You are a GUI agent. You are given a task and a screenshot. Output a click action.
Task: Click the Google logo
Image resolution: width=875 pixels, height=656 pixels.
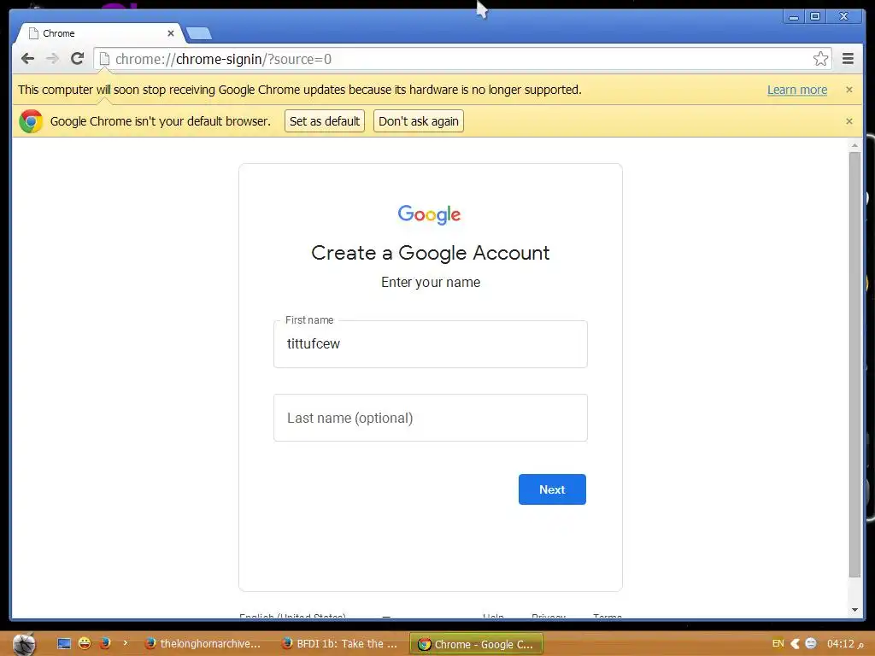(429, 214)
